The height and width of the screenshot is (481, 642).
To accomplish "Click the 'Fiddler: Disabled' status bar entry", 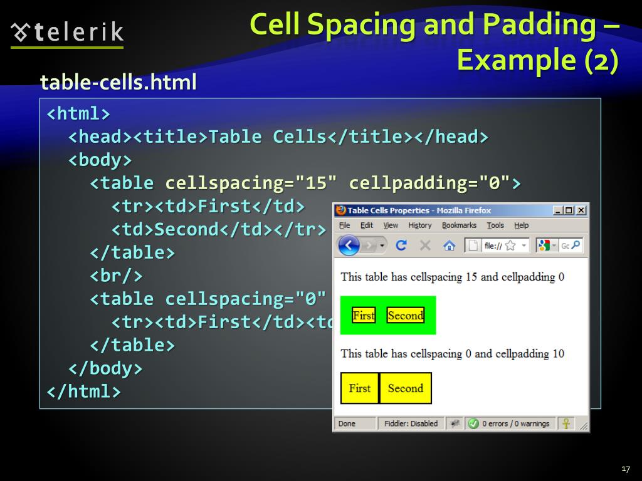I will pos(411,424).
